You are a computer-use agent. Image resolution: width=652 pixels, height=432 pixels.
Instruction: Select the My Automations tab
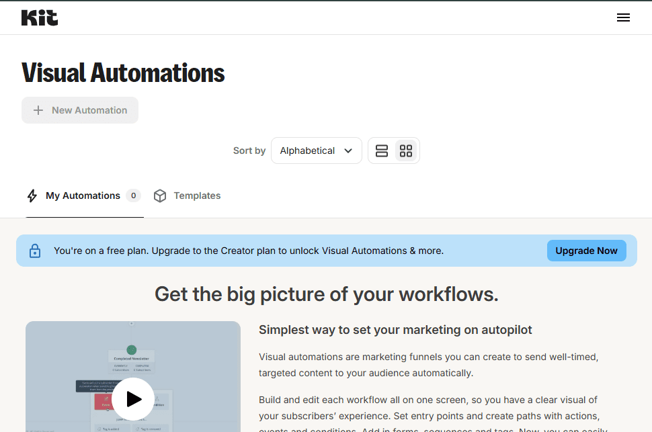point(85,196)
